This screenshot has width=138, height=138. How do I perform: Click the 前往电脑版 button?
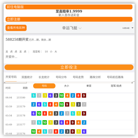tap(69, 7)
